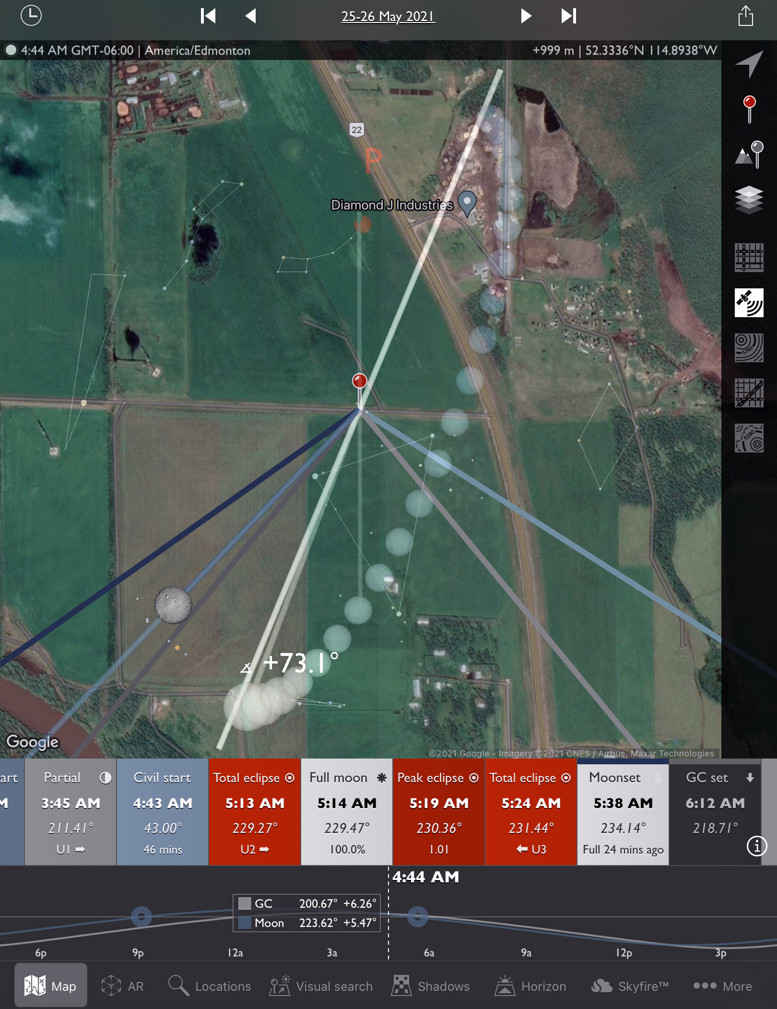777x1009 pixels.
Task: Open the clock time picker icon
Action: pos(31,16)
